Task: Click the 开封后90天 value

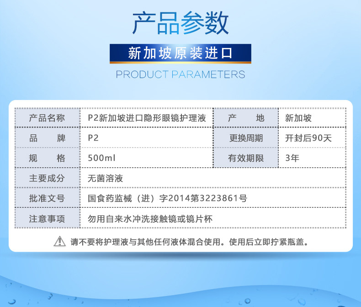Action: tap(308, 138)
